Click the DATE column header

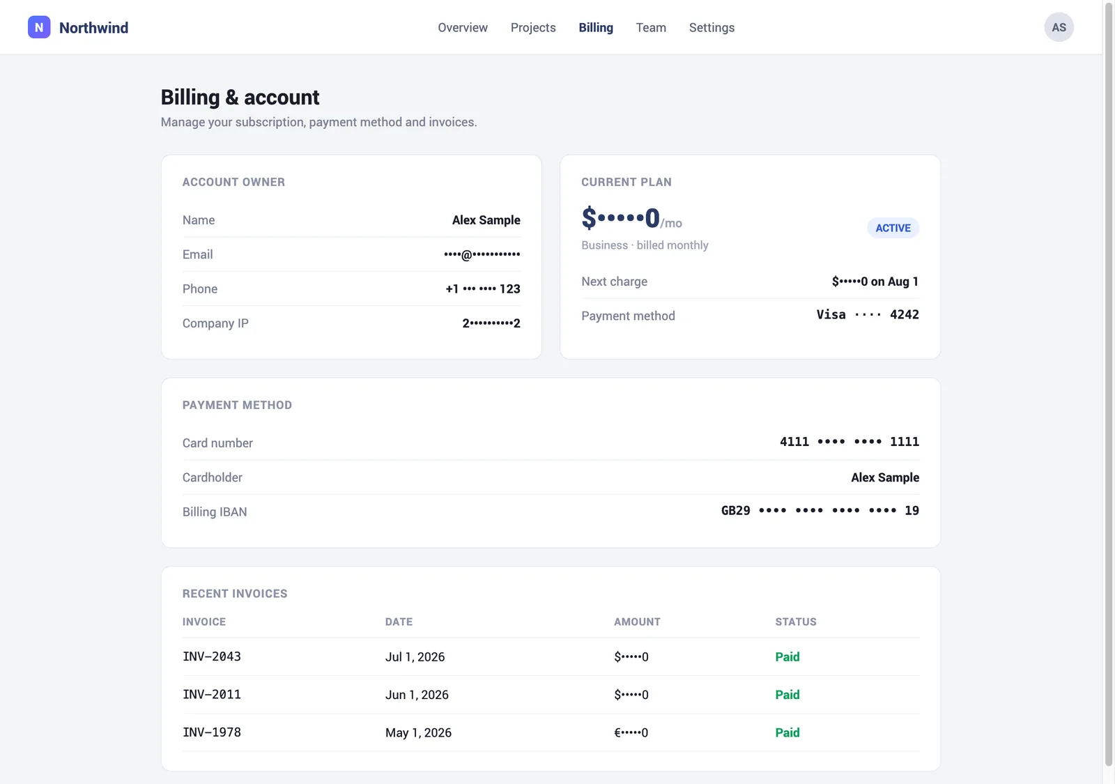pos(399,622)
